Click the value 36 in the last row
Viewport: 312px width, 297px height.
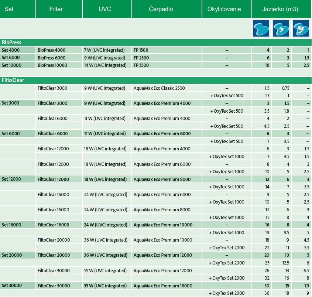tap(267, 293)
